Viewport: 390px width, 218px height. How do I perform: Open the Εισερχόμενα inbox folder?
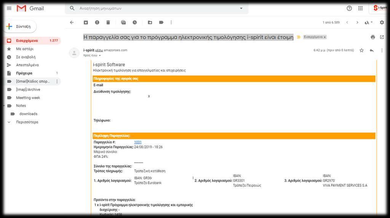click(x=33, y=40)
